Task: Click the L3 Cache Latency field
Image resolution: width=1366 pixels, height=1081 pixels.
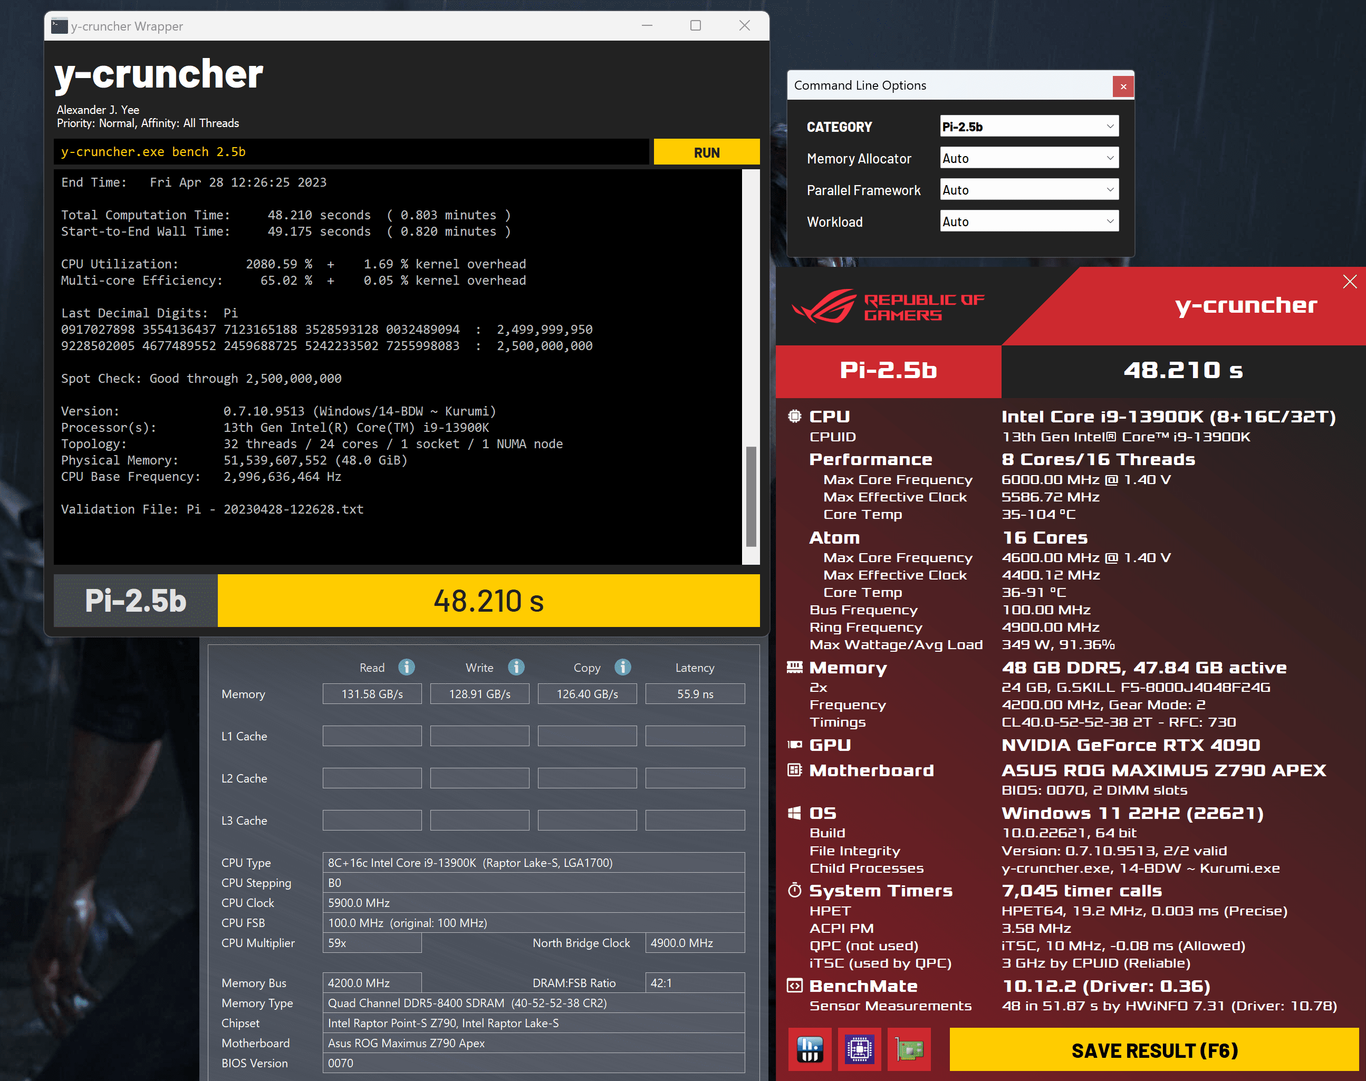Action: click(x=695, y=821)
